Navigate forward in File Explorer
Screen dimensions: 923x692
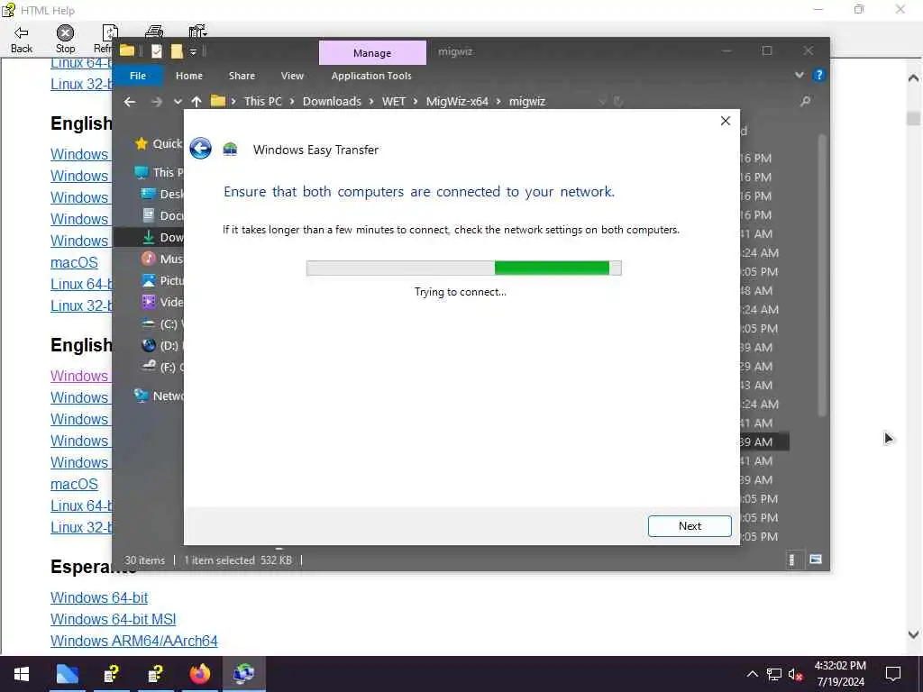tap(156, 101)
